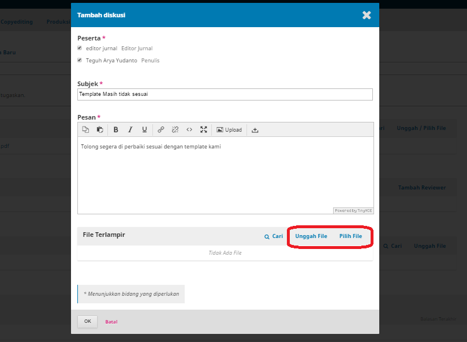Screen dimensions: 467x342
Task: Toggle fullscreen mode for the editor
Action: (203, 130)
